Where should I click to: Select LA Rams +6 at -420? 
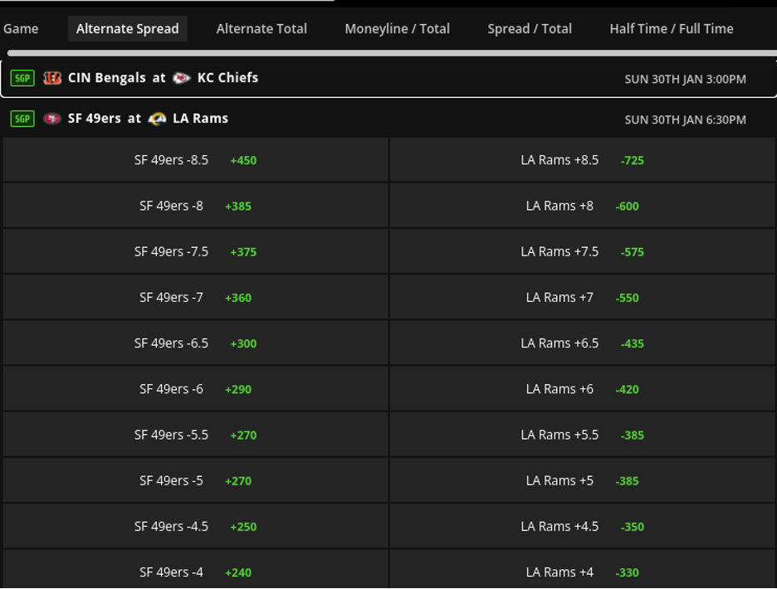(x=583, y=389)
